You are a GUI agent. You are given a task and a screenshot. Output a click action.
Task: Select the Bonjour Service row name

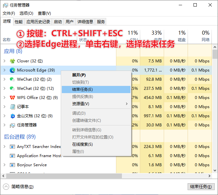(32, 165)
